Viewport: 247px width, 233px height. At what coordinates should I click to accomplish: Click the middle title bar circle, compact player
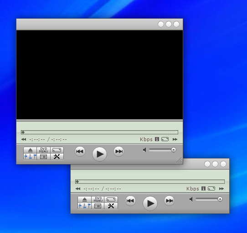point(215,164)
